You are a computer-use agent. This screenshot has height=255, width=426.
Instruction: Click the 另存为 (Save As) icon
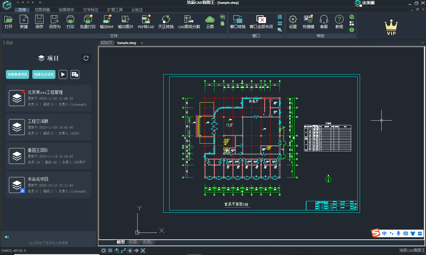[x=55, y=22]
